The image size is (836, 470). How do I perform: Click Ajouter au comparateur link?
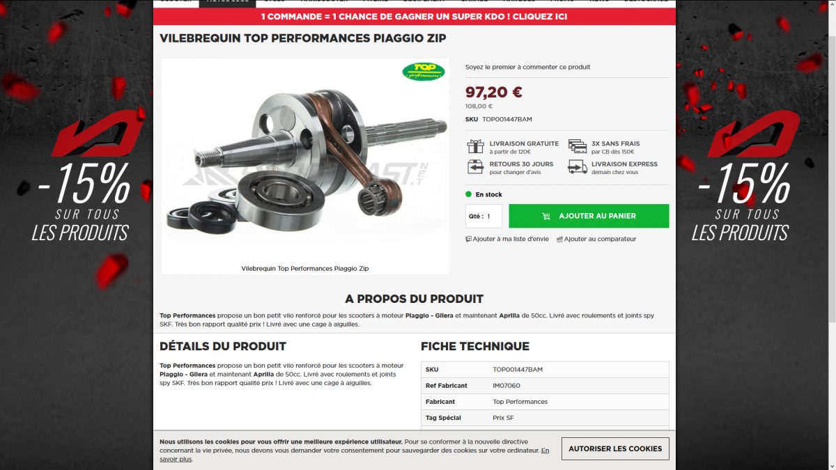tap(600, 239)
